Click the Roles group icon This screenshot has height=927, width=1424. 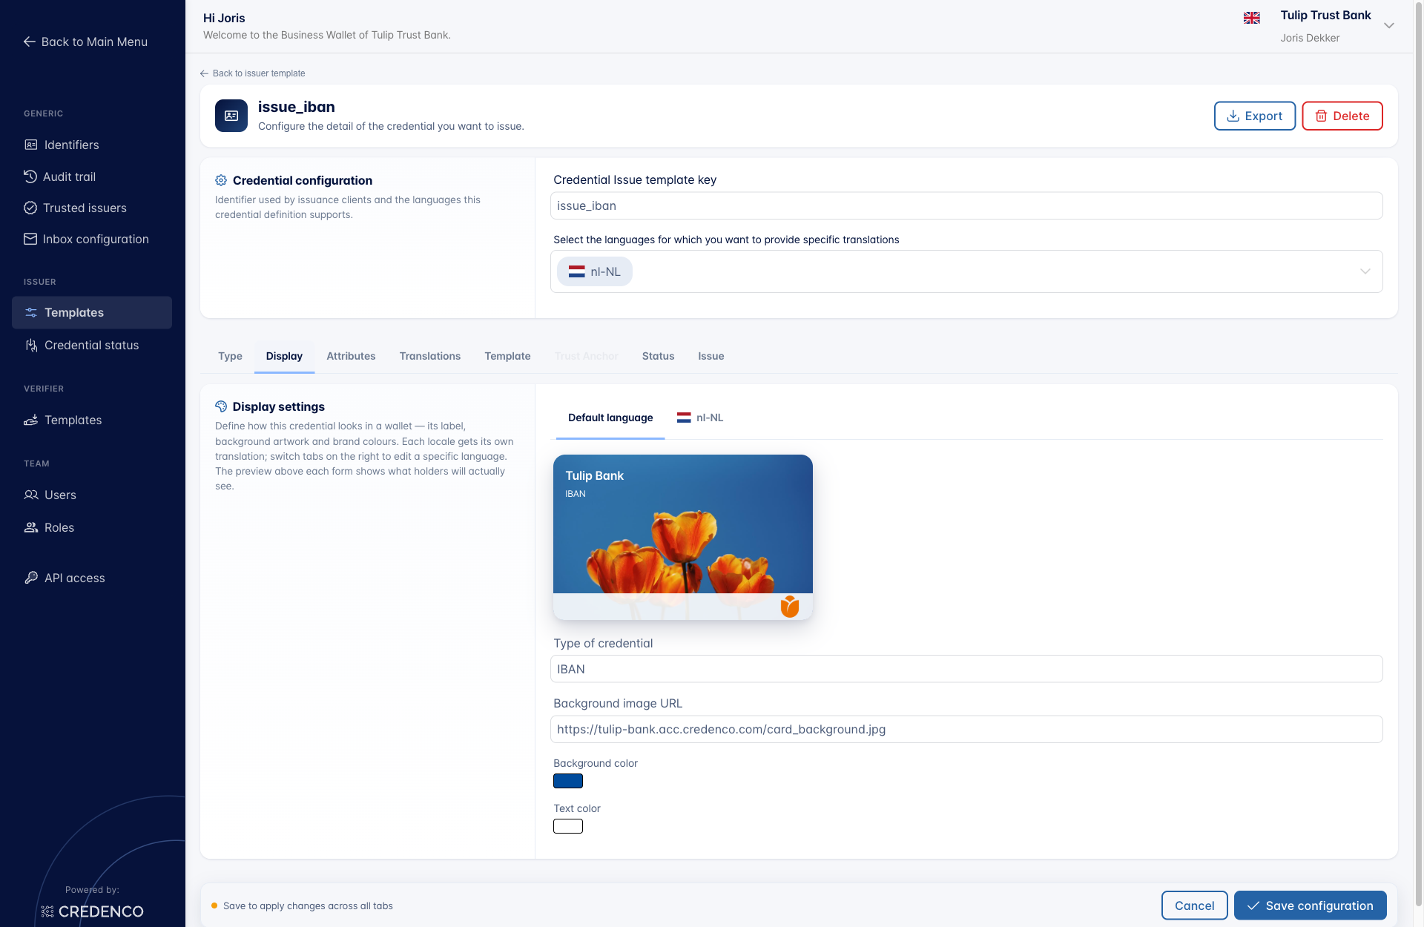click(x=31, y=527)
